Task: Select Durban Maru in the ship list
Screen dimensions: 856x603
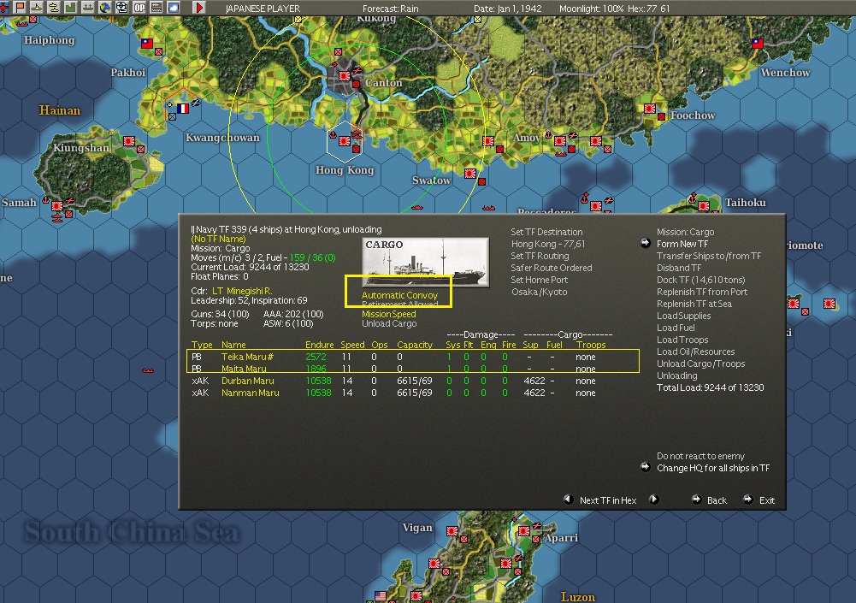Action: pos(248,381)
